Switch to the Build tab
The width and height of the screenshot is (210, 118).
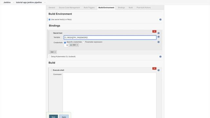pos(131,8)
